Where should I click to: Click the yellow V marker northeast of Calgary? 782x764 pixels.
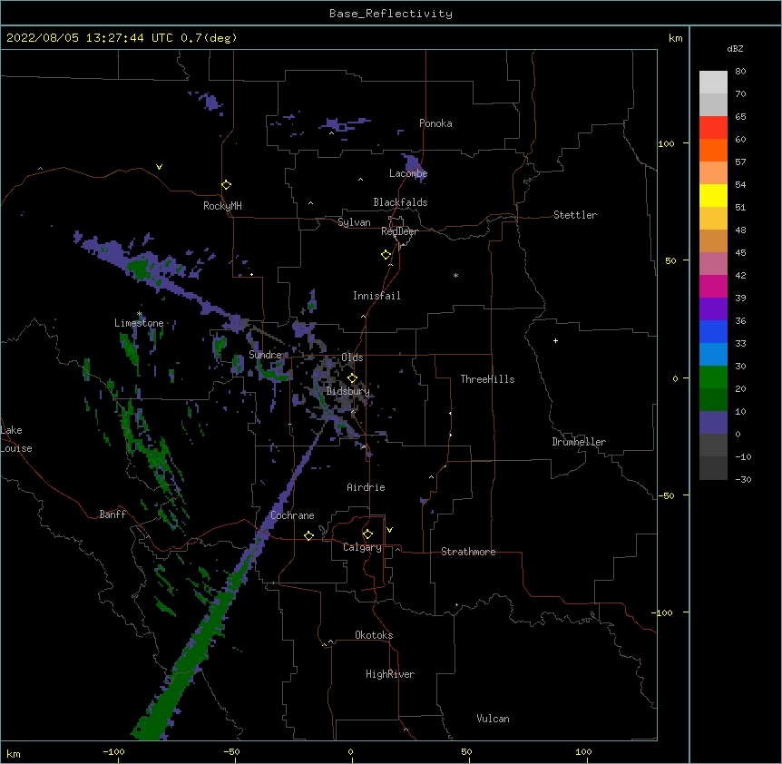(389, 530)
